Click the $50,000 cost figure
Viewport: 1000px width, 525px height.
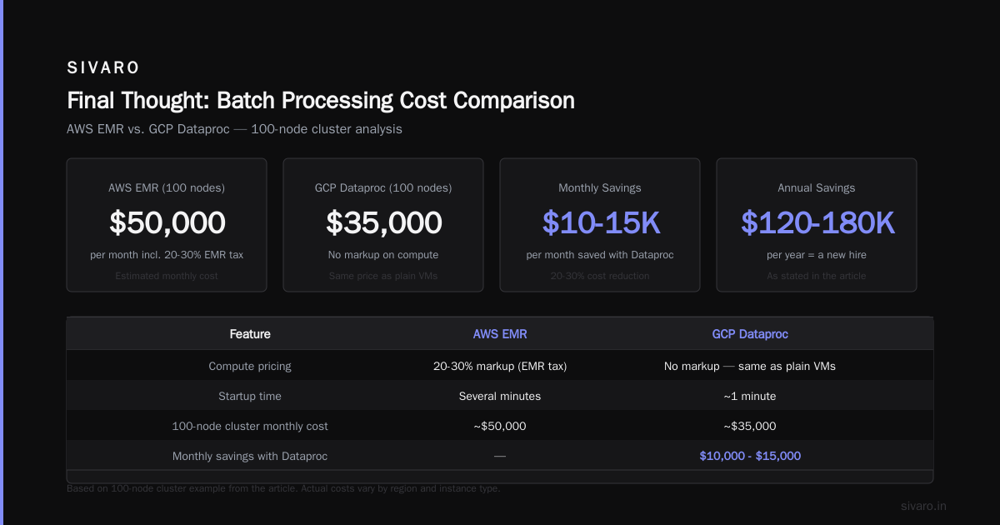tap(167, 222)
